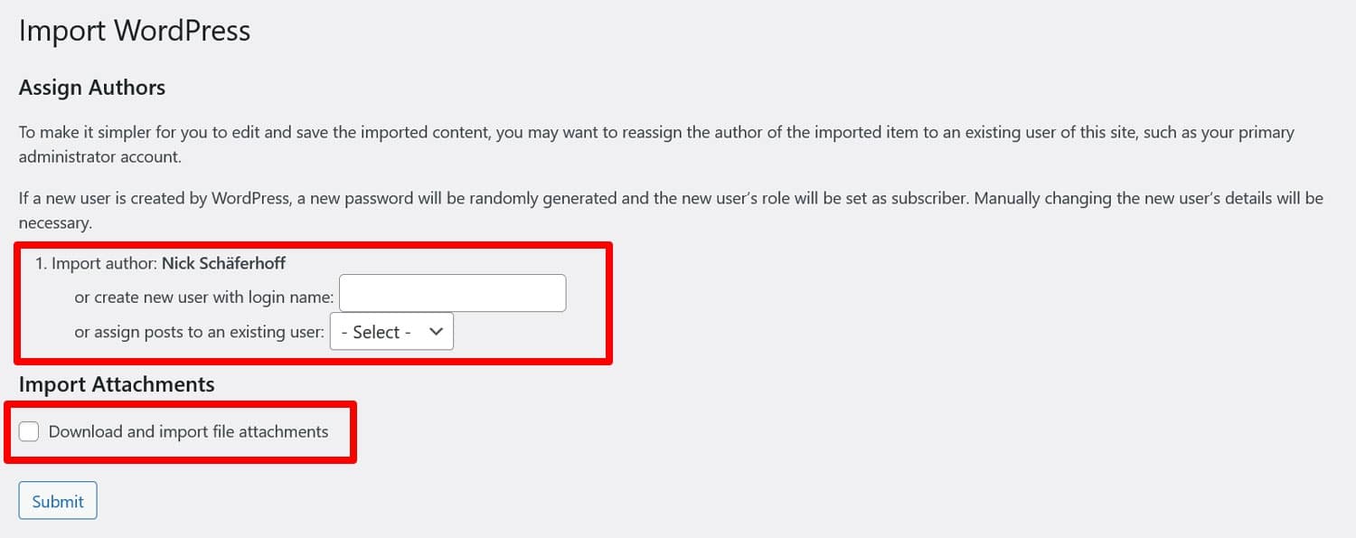Viewport: 1356px width, 538px height.
Task: Click the chevron arrow in the Select dropdown
Action: click(436, 332)
